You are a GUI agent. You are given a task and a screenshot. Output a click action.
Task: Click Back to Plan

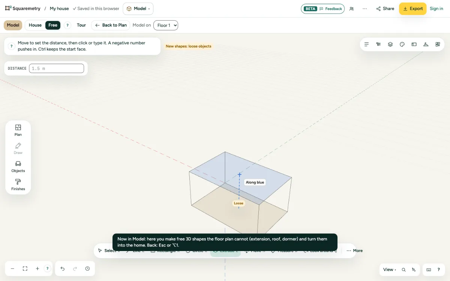(111, 25)
